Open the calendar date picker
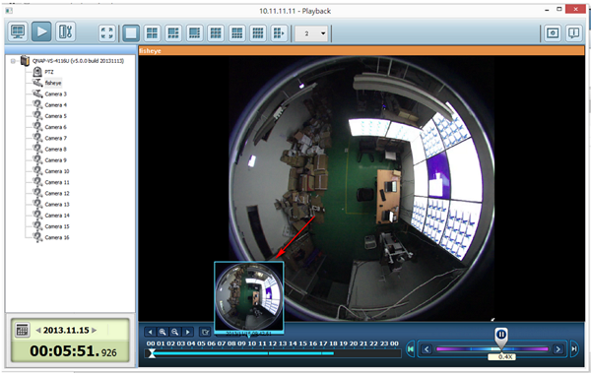 (x=23, y=330)
